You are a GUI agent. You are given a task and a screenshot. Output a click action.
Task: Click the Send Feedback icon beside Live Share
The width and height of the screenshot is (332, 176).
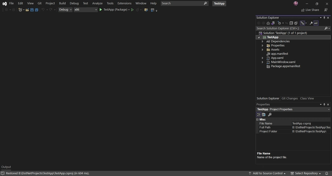click(x=326, y=10)
